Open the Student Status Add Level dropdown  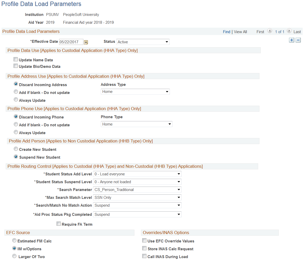point(179,174)
